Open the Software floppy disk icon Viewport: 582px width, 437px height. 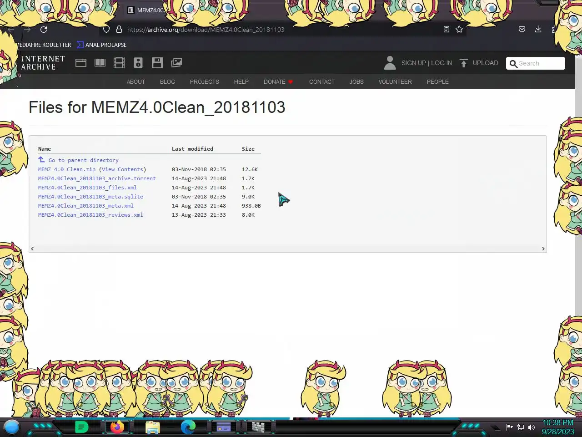[x=157, y=63]
